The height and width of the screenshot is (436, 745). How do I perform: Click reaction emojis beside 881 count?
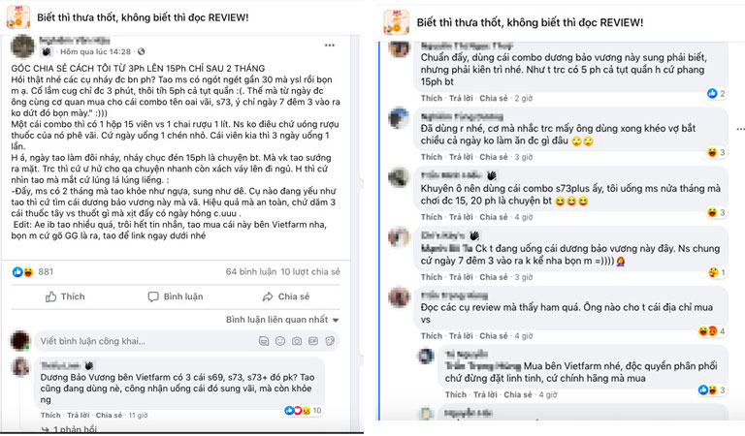(23, 272)
